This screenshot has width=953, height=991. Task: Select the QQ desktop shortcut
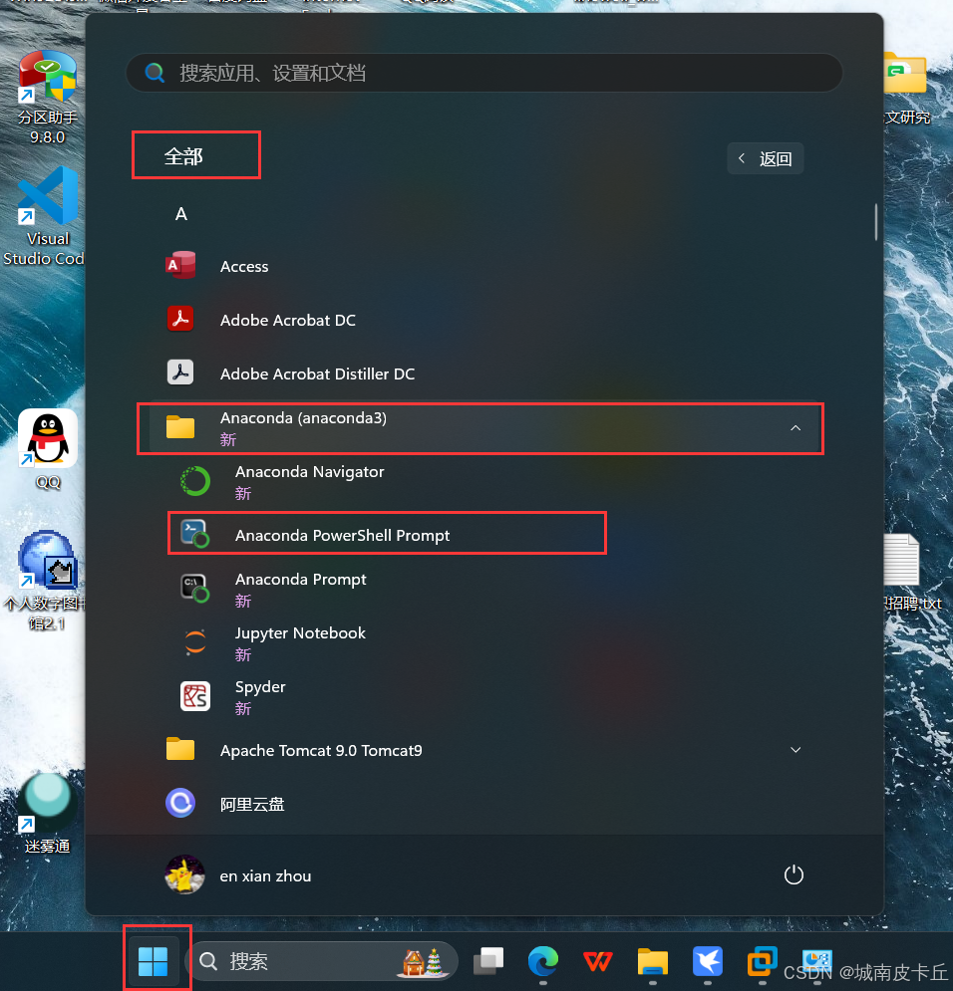[48, 449]
